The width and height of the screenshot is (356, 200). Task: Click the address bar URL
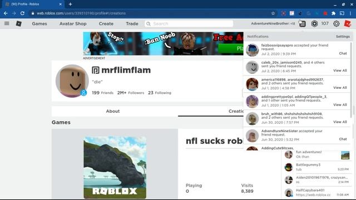point(81,13)
